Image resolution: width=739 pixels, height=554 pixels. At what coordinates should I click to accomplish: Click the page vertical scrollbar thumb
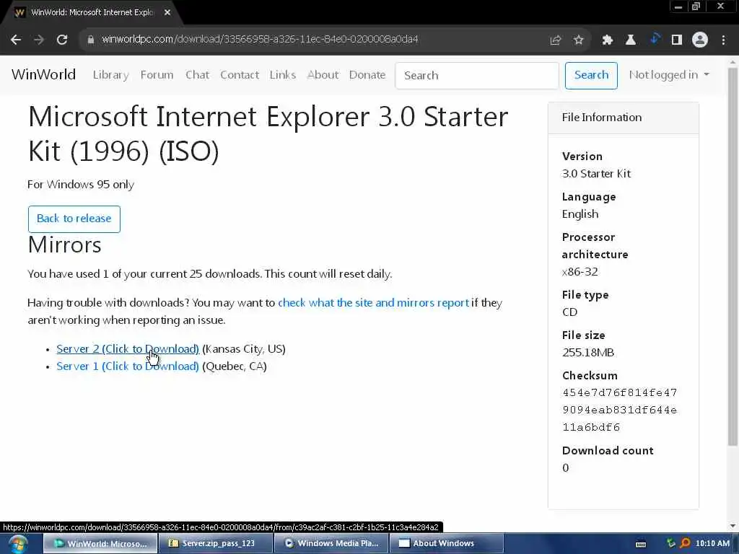(x=733, y=257)
